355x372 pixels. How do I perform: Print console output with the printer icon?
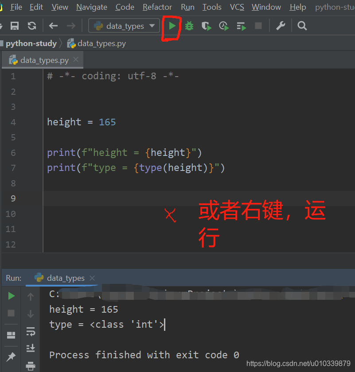(x=31, y=366)
